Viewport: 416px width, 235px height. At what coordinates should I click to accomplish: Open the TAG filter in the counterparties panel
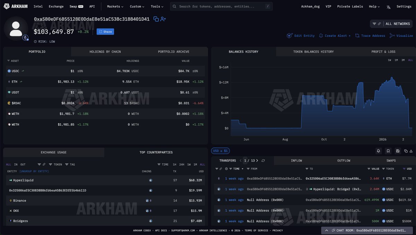[x=70, y=164]
